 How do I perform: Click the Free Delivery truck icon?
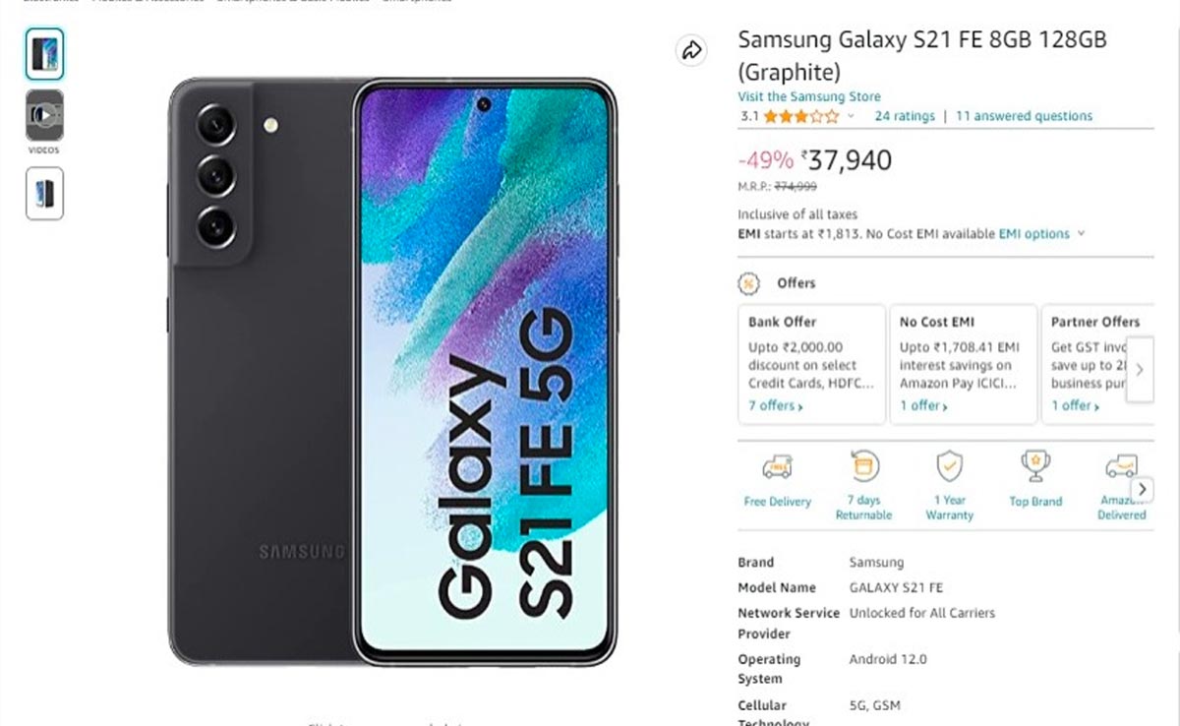[x=777, y=467]
